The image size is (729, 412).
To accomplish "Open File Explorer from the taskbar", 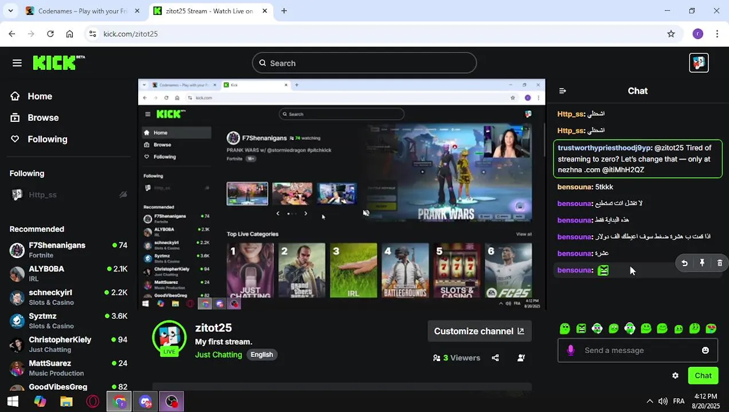I will click(66, 402).
